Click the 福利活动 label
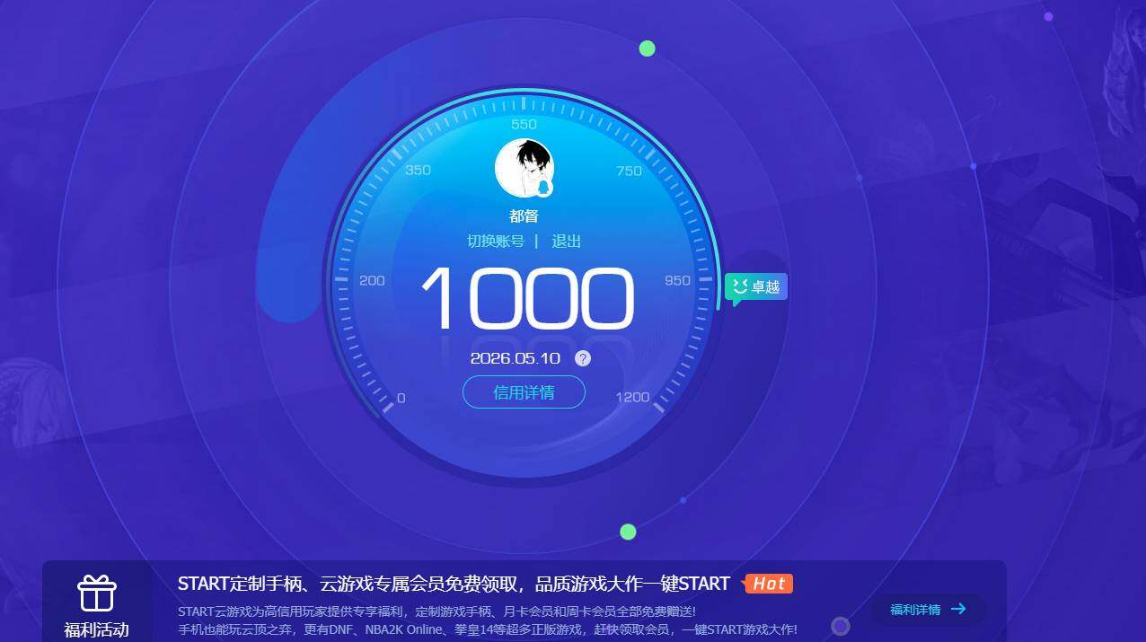Viewport: 1146px width, 642px height. [96, 629]
